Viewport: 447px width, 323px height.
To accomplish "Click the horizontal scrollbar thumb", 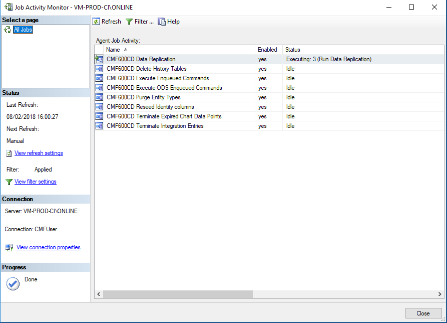I will tap(178, 294).
